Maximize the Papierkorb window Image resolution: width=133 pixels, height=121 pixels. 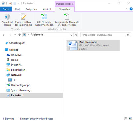click(x=119, y=3)
